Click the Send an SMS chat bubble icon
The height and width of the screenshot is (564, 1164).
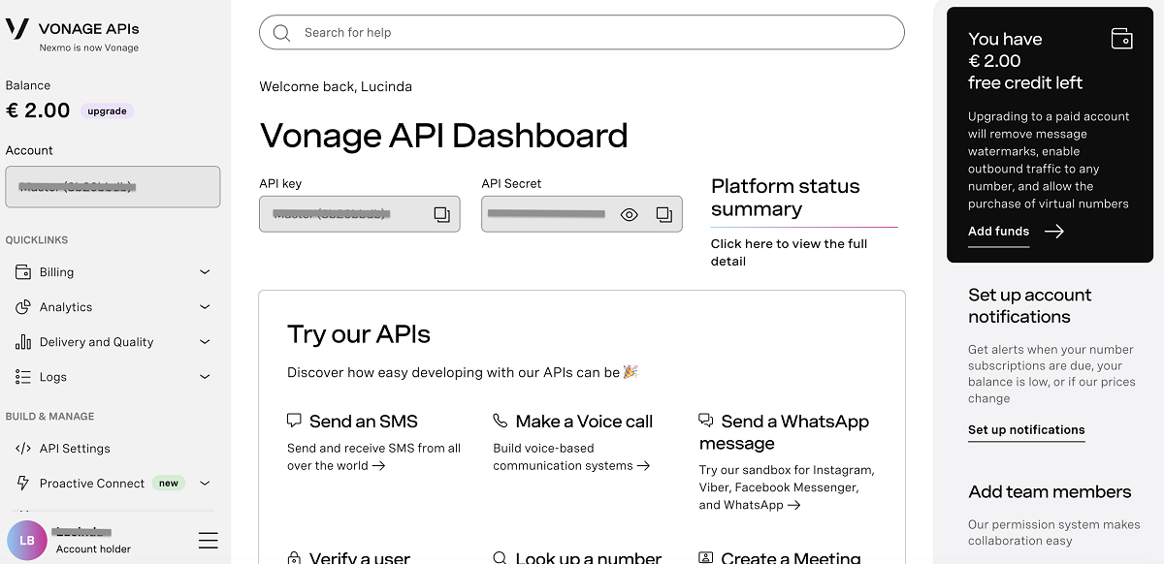pos(294,421)
